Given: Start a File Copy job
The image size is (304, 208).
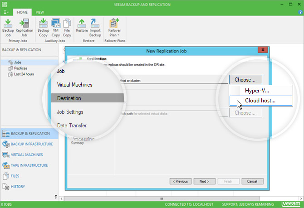Looking at the screenshot, I should coord(67,28).
